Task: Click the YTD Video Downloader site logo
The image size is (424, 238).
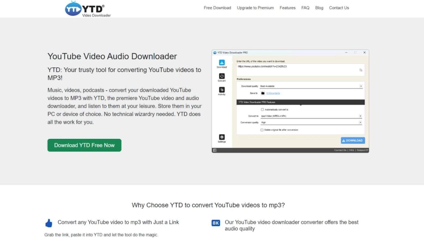Action: coord(88,9)
